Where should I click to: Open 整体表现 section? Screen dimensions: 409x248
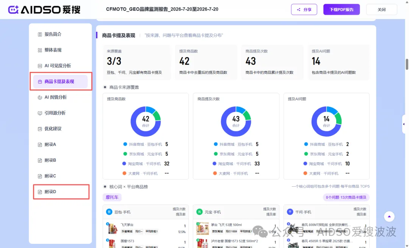pos(61,50)
